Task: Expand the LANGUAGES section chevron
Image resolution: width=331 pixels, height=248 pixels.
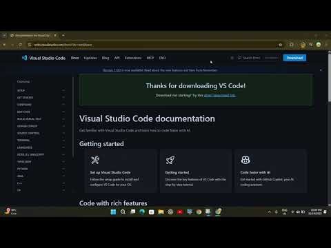Action: tap(63, 147)
